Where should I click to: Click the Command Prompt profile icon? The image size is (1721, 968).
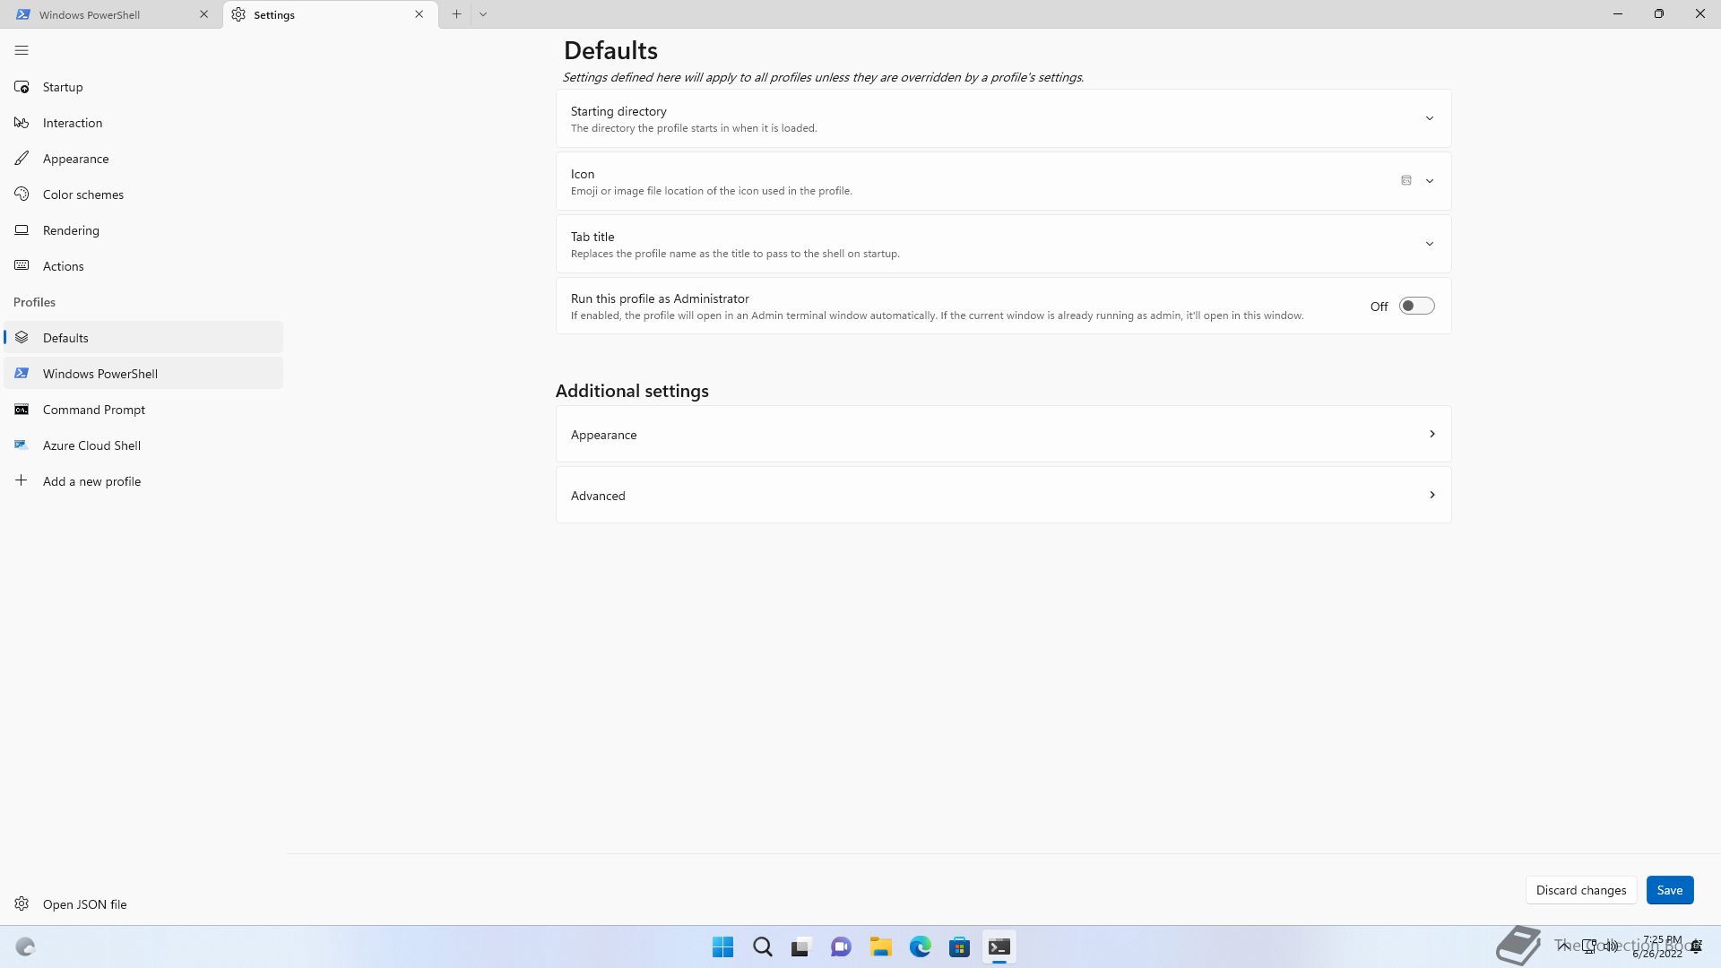click(22, 410)
